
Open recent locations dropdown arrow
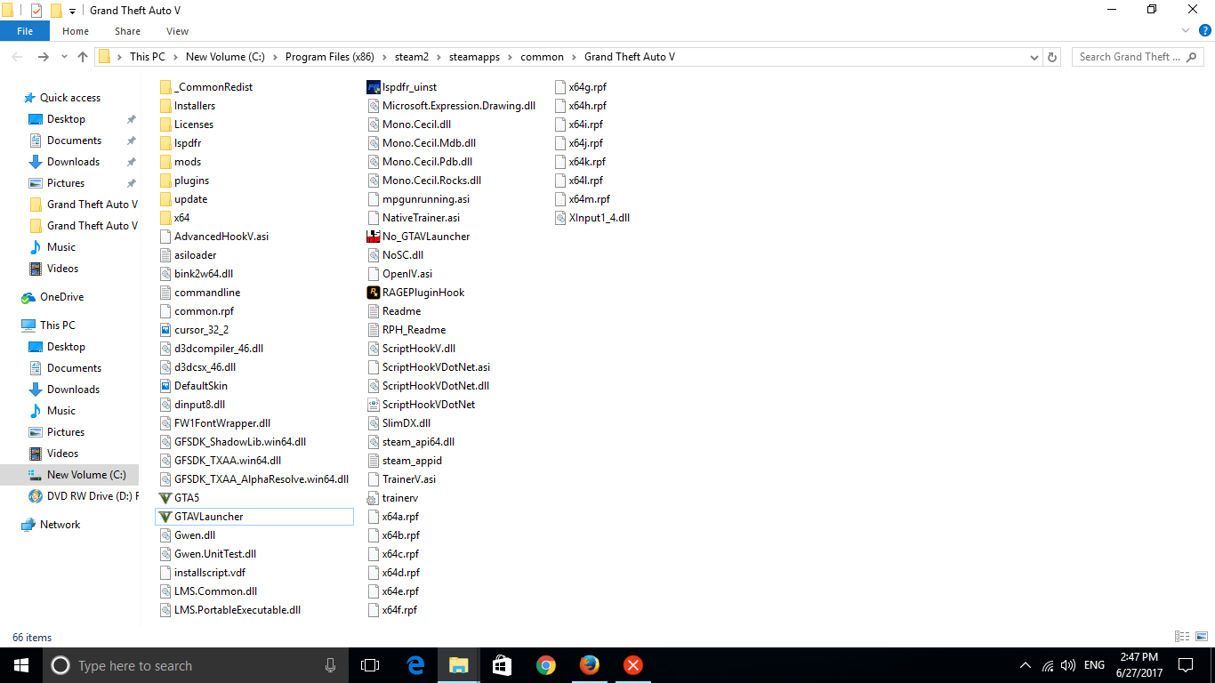click(64, 57)
